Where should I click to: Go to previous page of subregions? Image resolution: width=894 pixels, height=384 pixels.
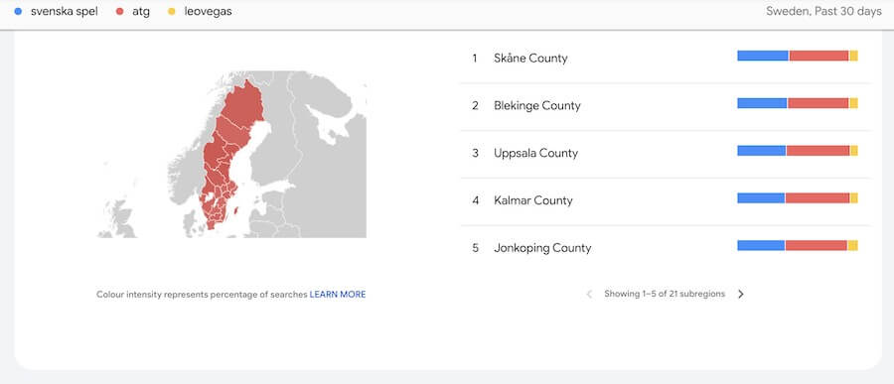pyautogui.click(x=589, y=294)
